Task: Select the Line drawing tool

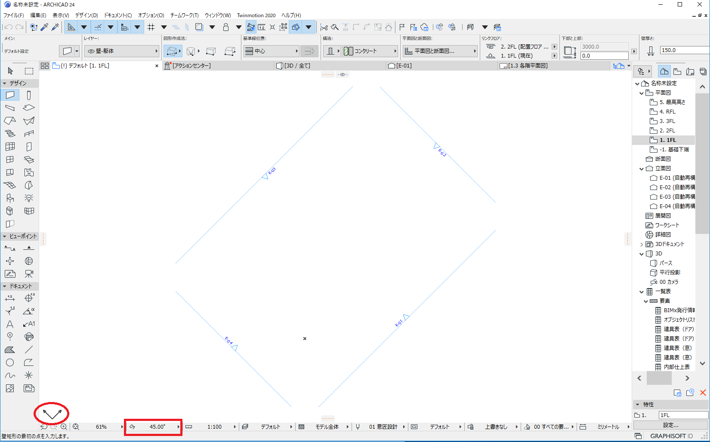Action: point(29,350)
